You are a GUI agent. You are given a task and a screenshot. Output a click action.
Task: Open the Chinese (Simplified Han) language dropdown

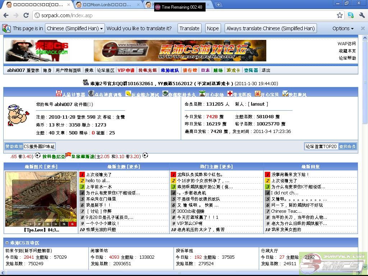tap(75, 28)
